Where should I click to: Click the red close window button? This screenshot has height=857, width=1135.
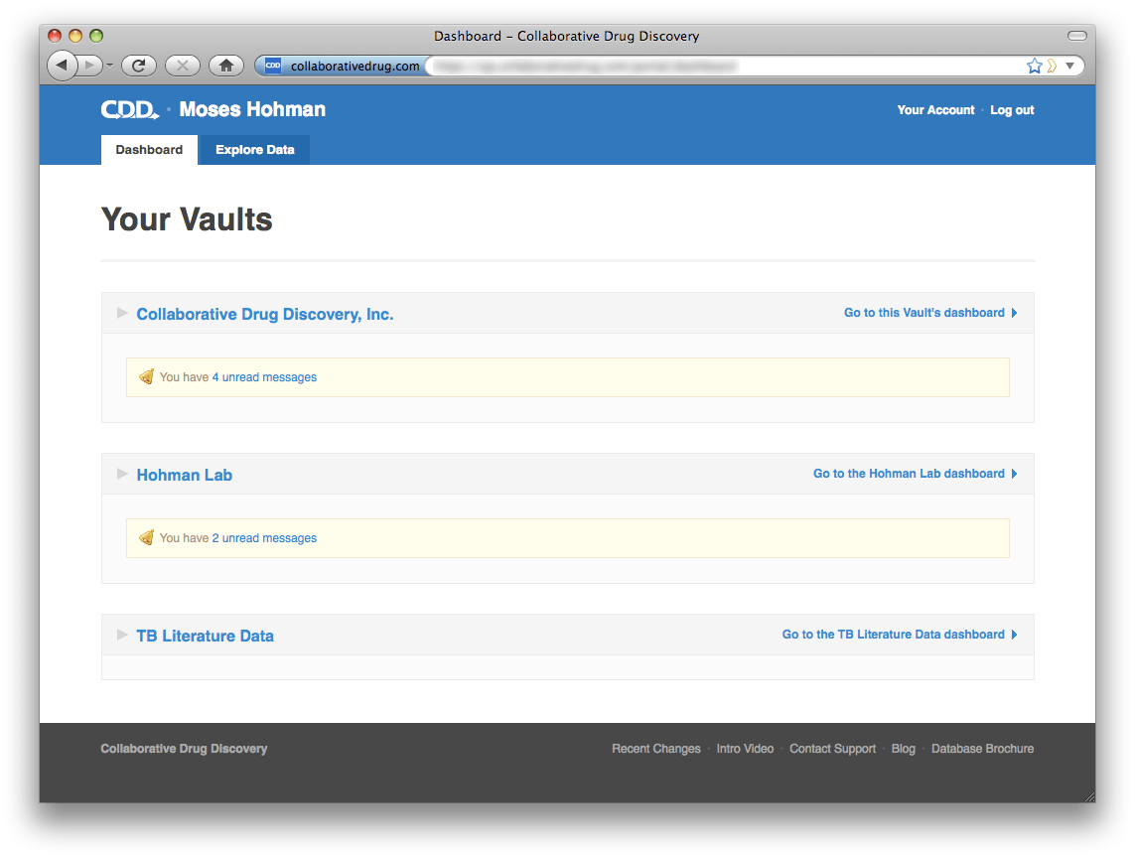point(55,36)
